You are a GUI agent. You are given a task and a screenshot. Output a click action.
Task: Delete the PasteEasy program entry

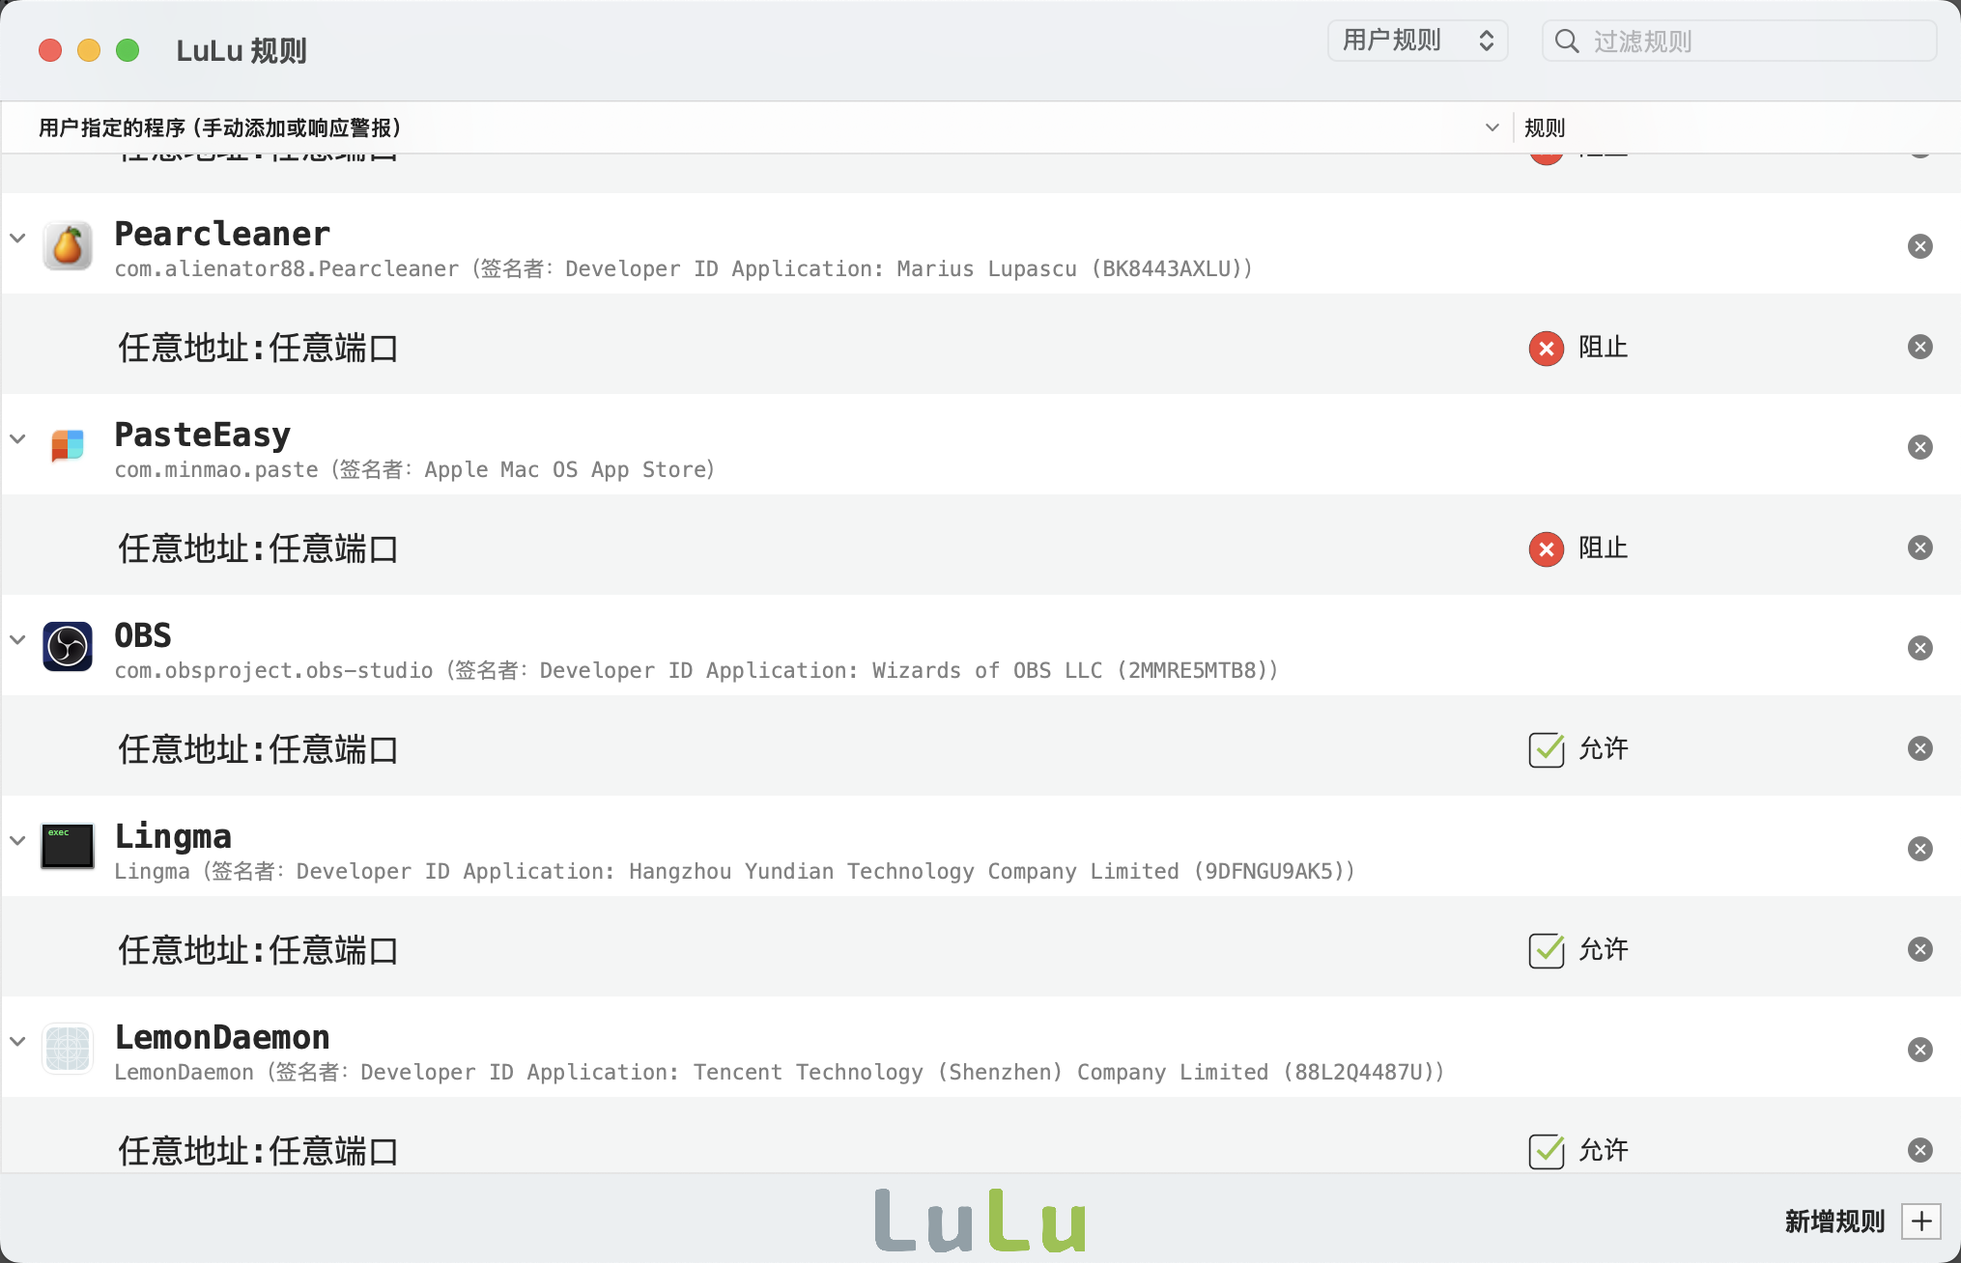[x=1920, y=447]
